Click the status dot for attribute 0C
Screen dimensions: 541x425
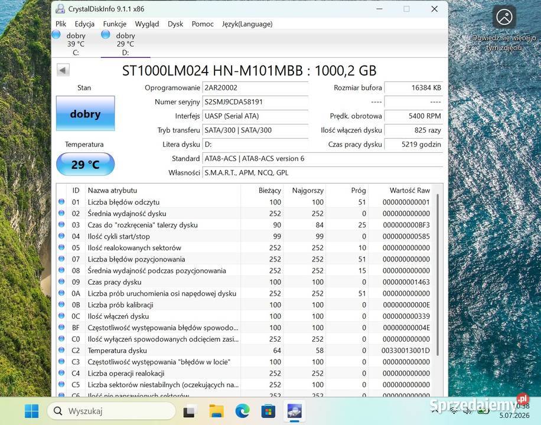pos(61,316)
